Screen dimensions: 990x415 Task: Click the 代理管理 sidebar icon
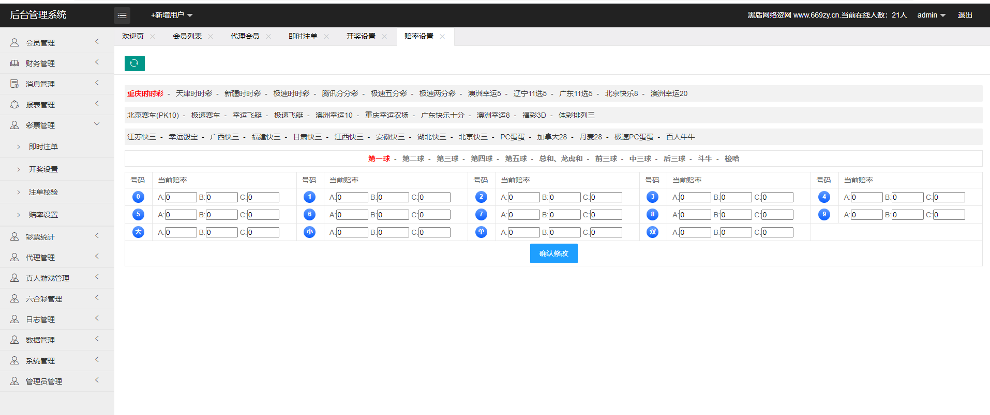point(14,257)
